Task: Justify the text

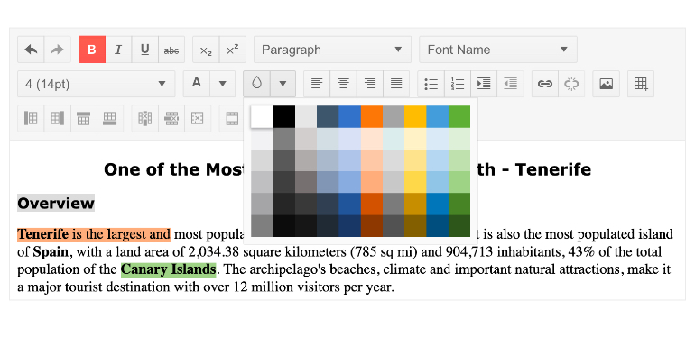Action: click(x=396, y=84)
